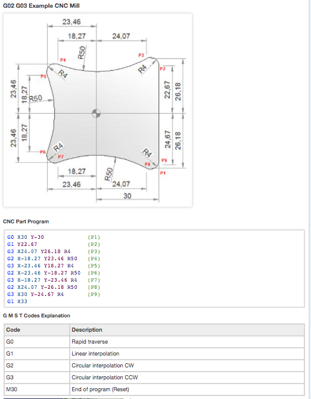Click the P6 marker on the drawing
This screenshot has width=311, height=399.
pos(42,152)
